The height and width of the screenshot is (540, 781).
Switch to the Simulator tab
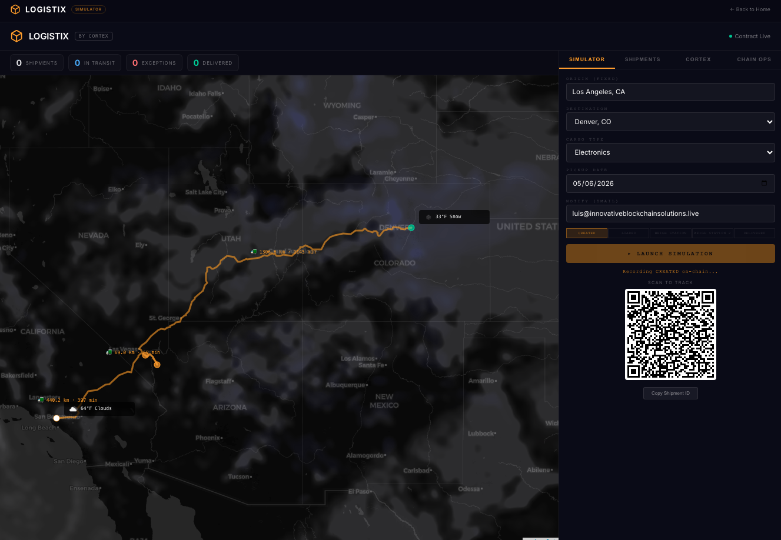pos(587,59)
